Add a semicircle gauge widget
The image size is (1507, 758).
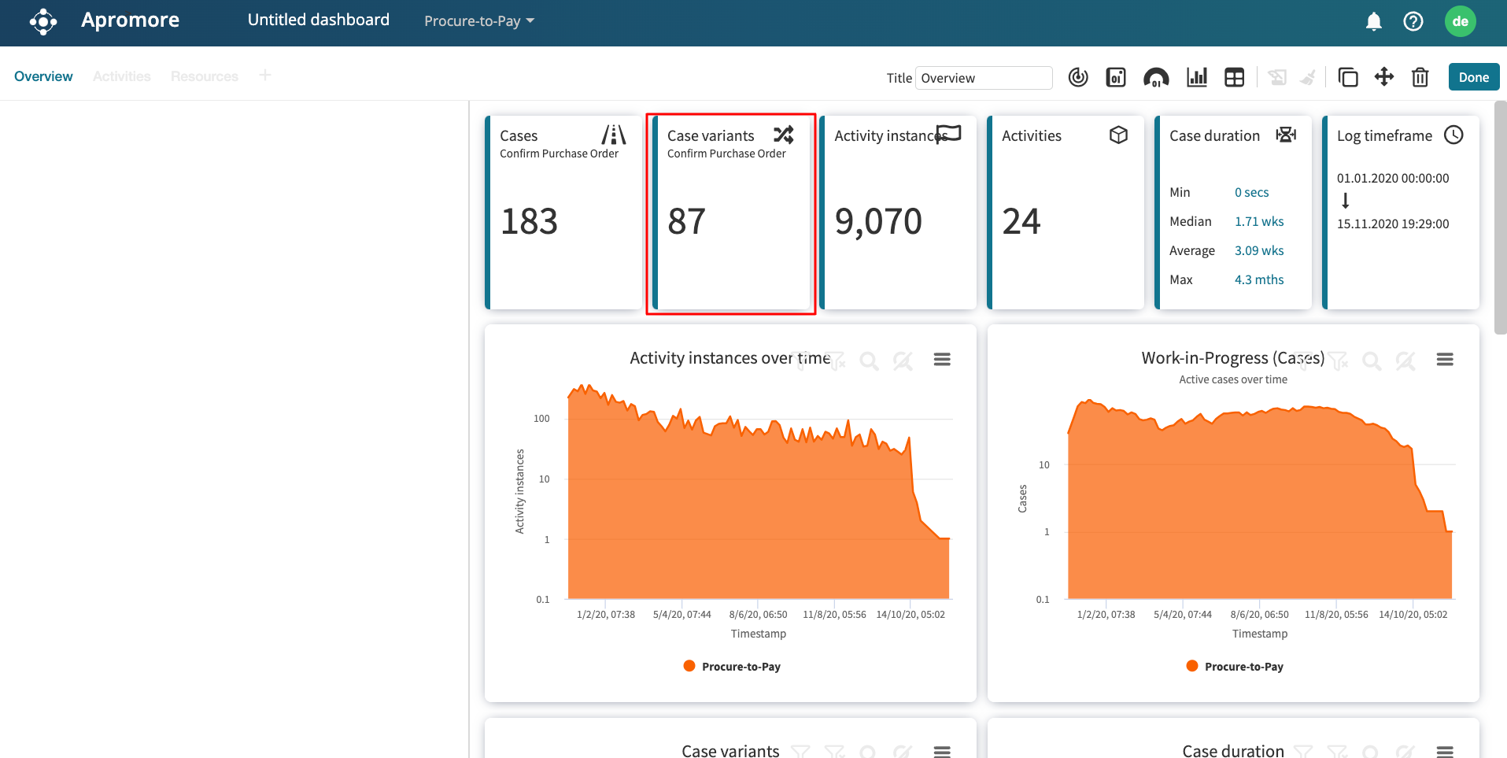pyautogui.click(x=1155, y=77)
